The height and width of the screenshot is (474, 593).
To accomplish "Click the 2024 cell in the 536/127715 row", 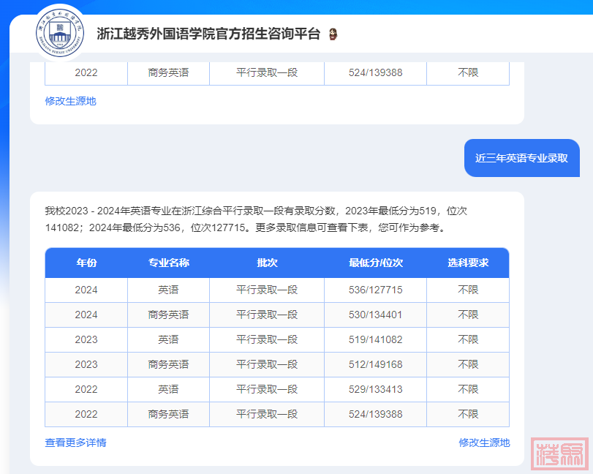I will [x=86, y=290].
